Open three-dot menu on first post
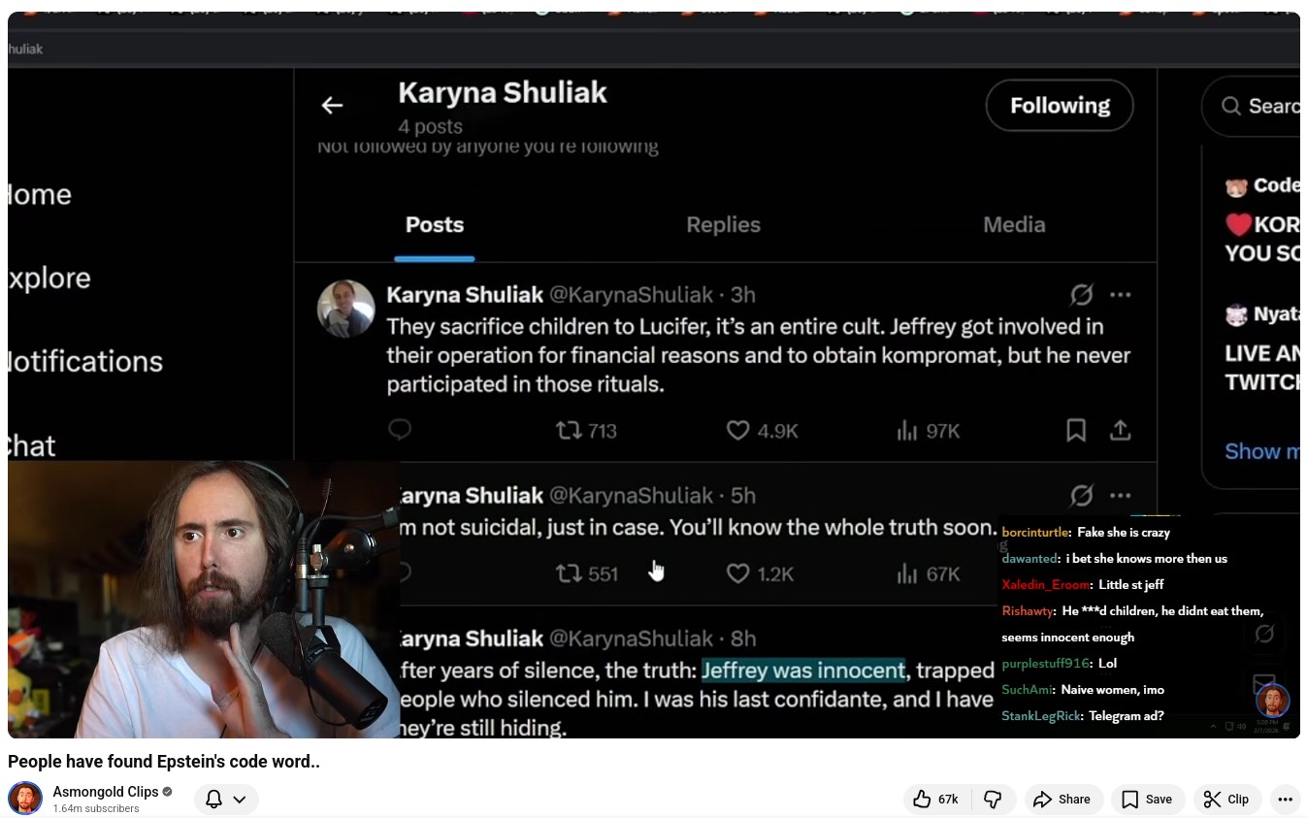This screenshot has width=1307, height=818. pos(1120,295)
